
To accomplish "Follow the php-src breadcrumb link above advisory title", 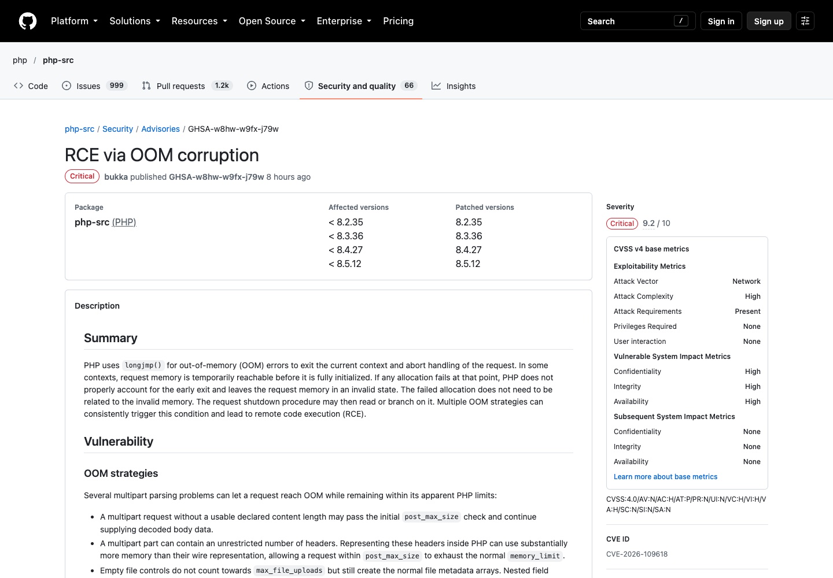I will [79, 129].
